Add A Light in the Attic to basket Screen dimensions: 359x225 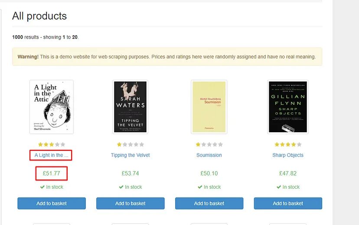(x=52, y=203)
